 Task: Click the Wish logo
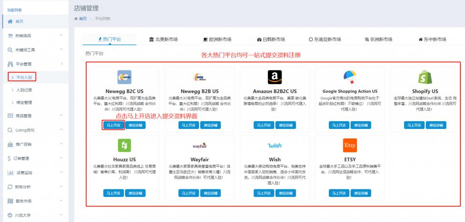(275, 145)
